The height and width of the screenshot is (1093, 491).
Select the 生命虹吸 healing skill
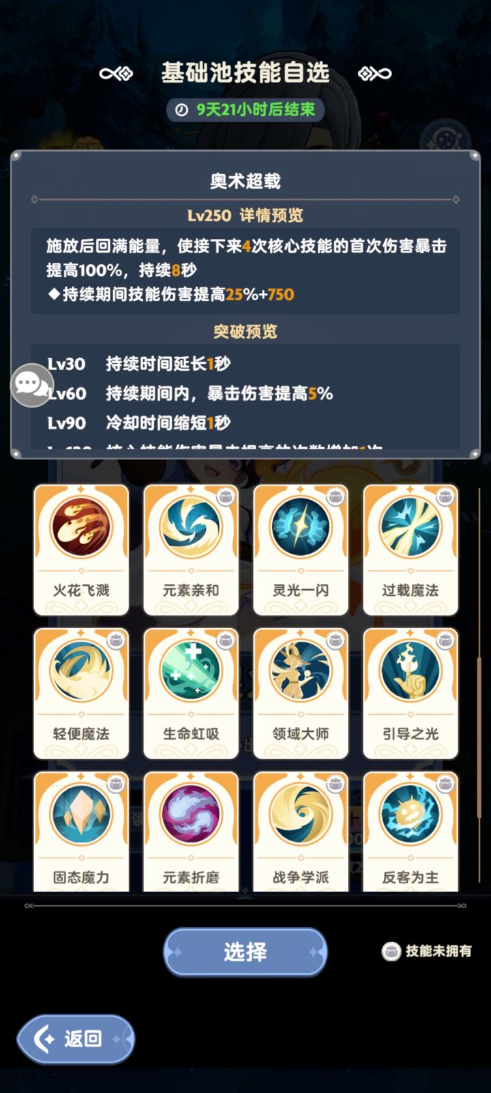tap(191, 693)
